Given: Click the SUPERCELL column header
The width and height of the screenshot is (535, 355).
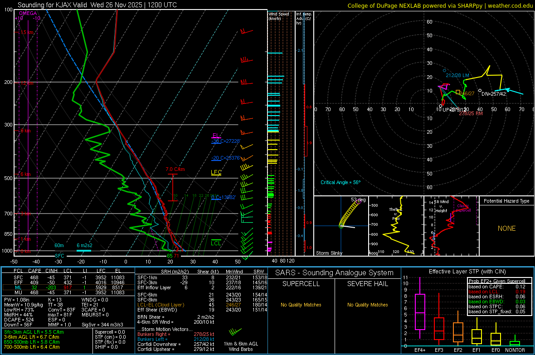Looking at the screenshot, I should (x=301, y=284).
